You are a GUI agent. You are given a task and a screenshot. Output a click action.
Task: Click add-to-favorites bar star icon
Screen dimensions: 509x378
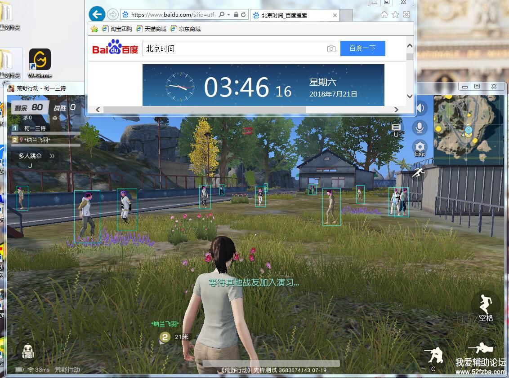(x=94, y=29)
